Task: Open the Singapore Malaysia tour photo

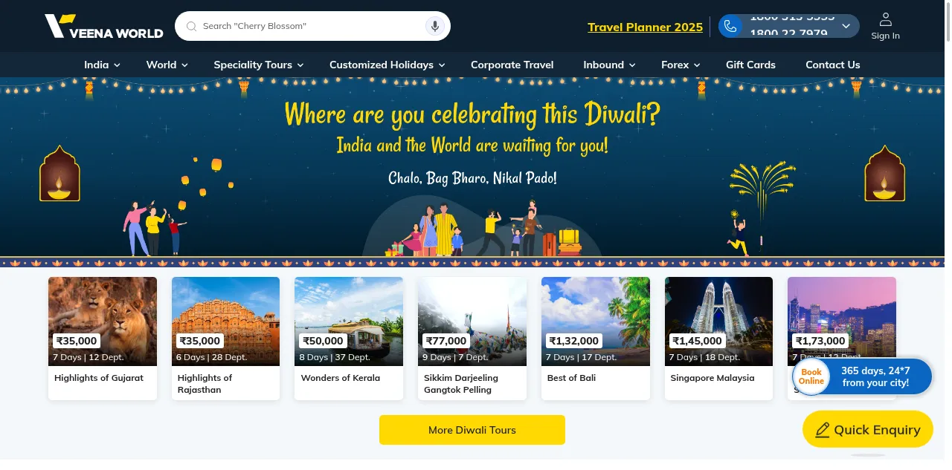Action: pyautogui.click(x=718, y=322)
